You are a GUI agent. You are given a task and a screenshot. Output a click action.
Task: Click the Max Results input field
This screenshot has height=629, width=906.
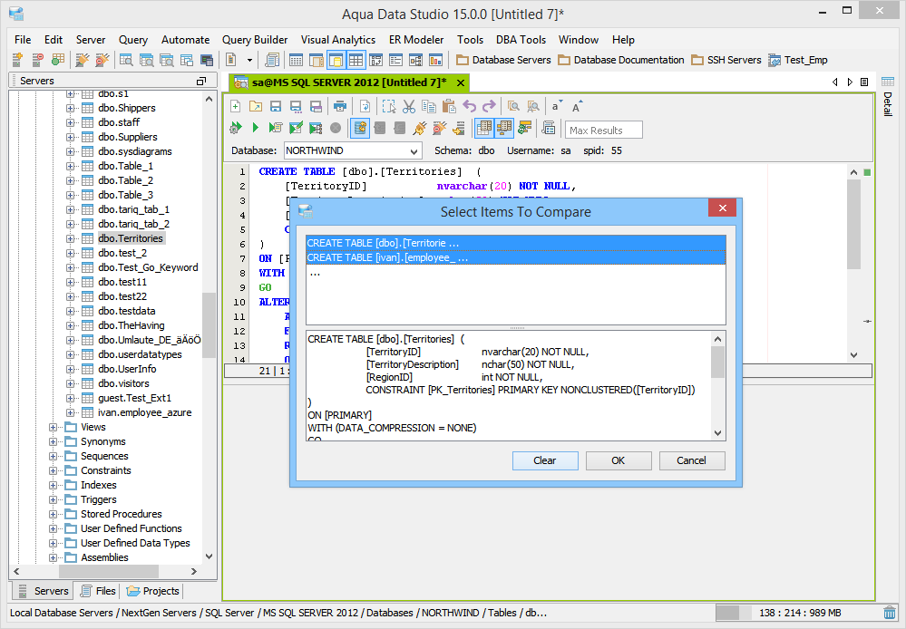tap(604, 130)
